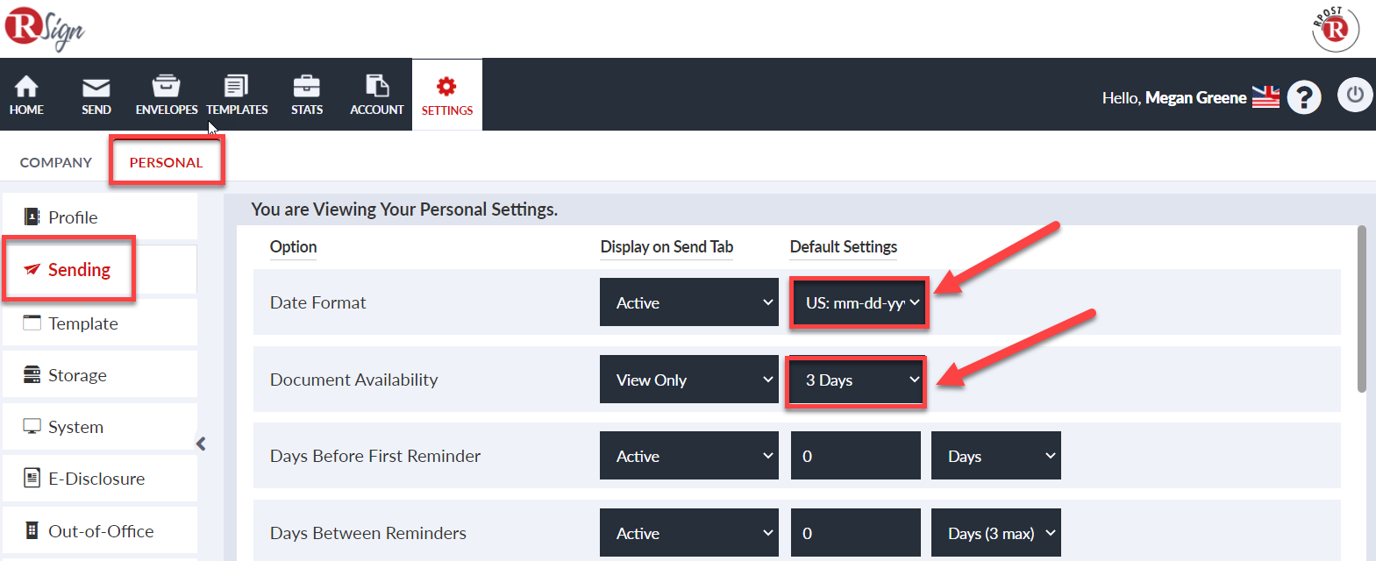Click the Document Availability option label

point(353,380)
